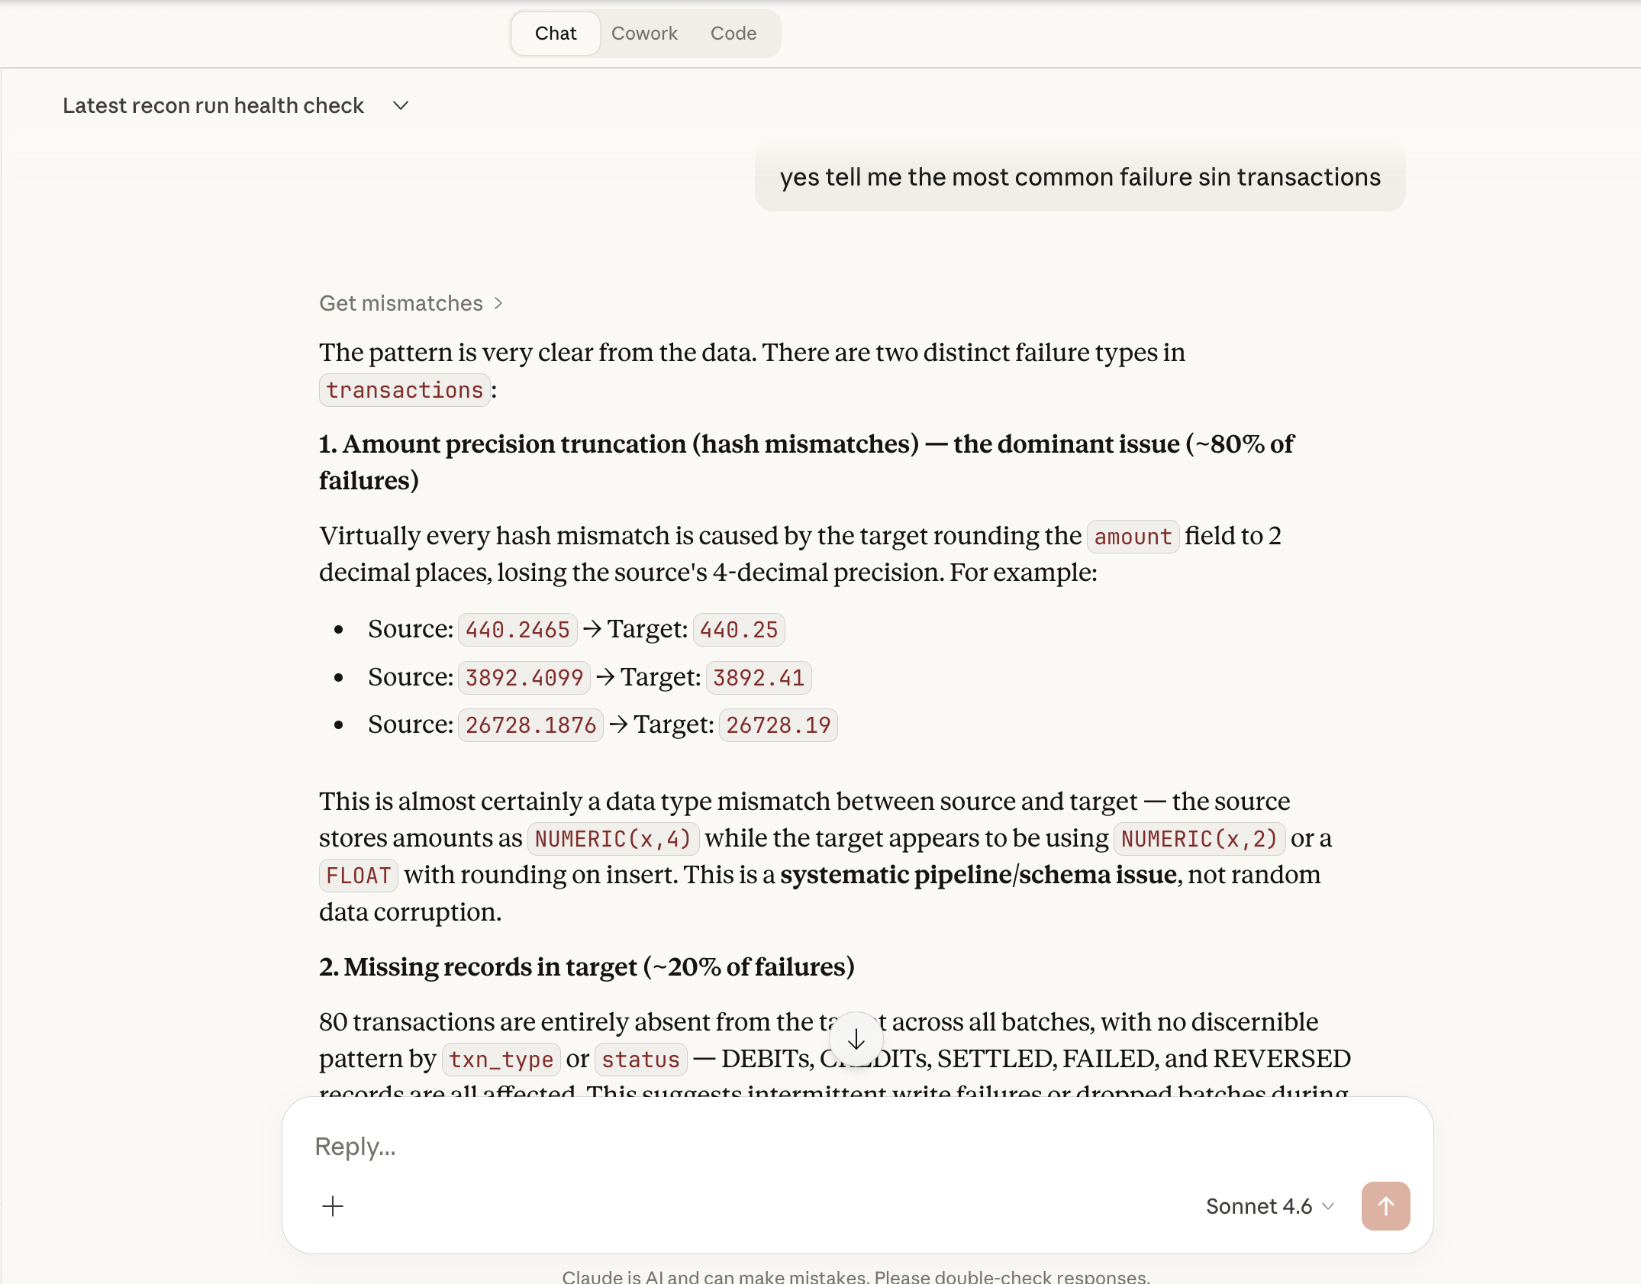Click the plus attachment icon
1641x1284 pixels.
pos(333,1206)
